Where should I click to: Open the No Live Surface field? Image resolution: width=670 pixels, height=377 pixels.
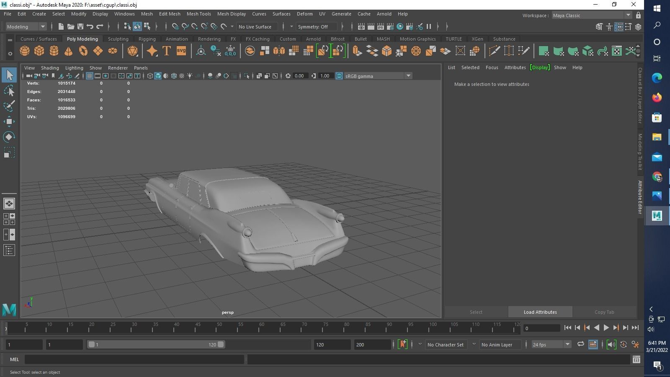pyautogui.click(x=257, y=26)
